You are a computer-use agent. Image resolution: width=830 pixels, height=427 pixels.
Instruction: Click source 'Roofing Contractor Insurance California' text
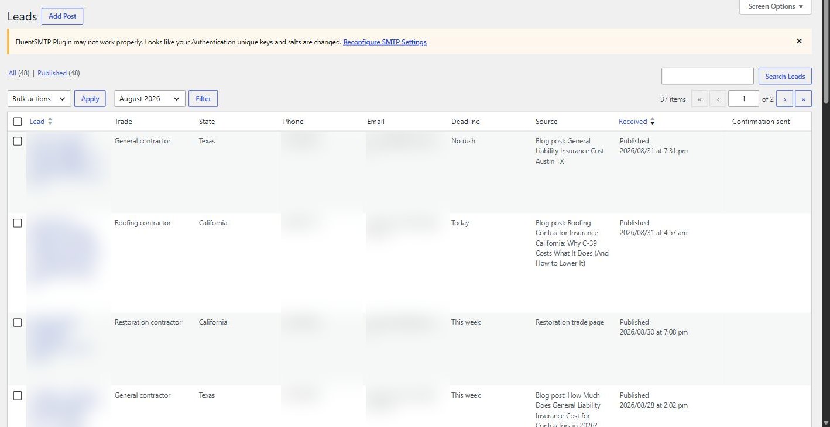572,243
